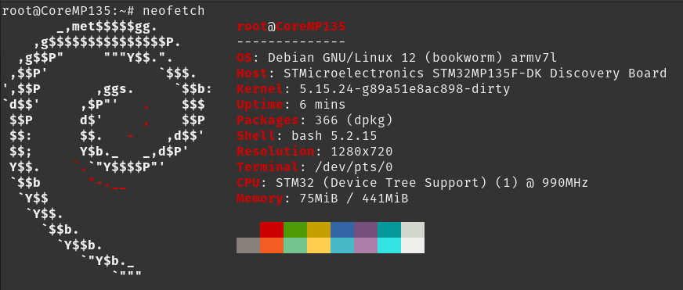Click the terminal value '/dev/pts/0'
Viewport: 683px width, 290px height.
pos(353,167)
